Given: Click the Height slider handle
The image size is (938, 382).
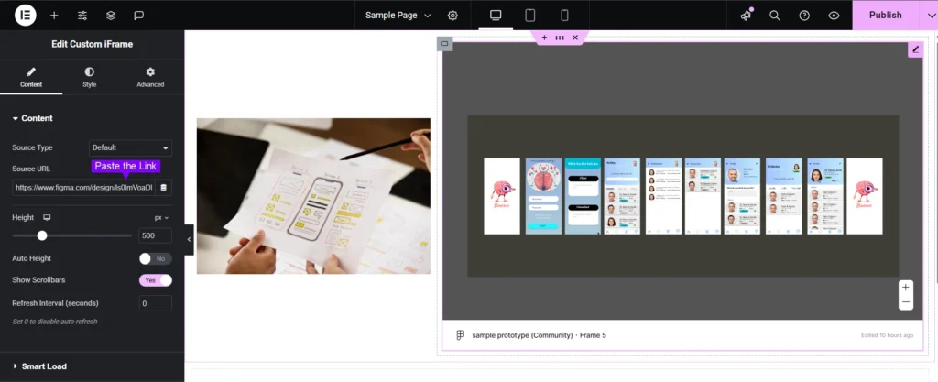Looking at the screenshot, I should (42, 235).
